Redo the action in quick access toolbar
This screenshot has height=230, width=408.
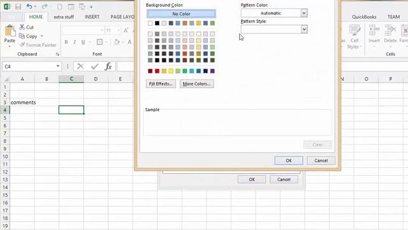coord(45,6)
